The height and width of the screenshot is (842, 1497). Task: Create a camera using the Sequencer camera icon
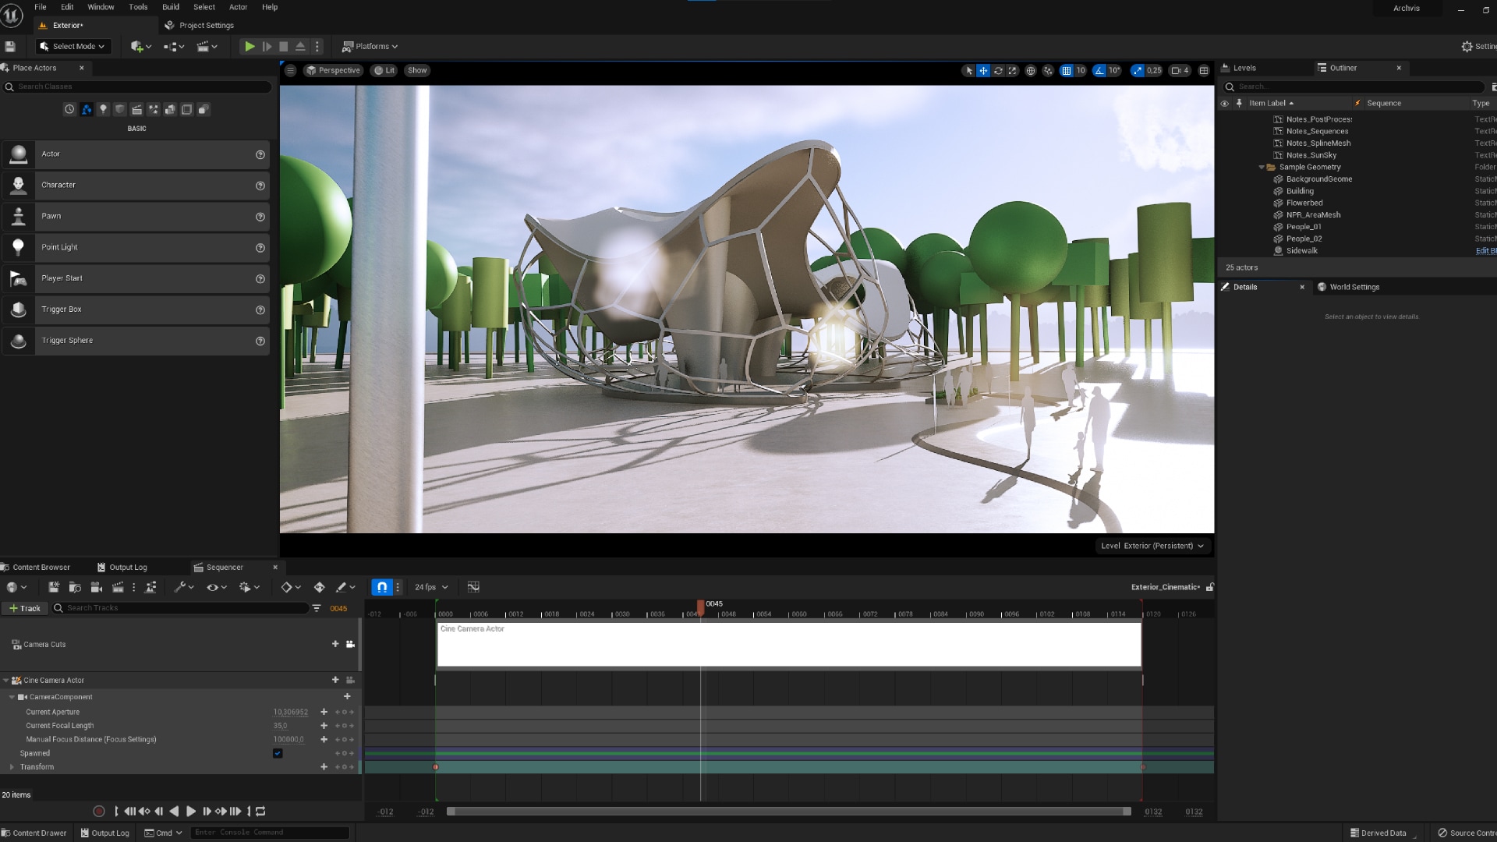click(97, 587)
